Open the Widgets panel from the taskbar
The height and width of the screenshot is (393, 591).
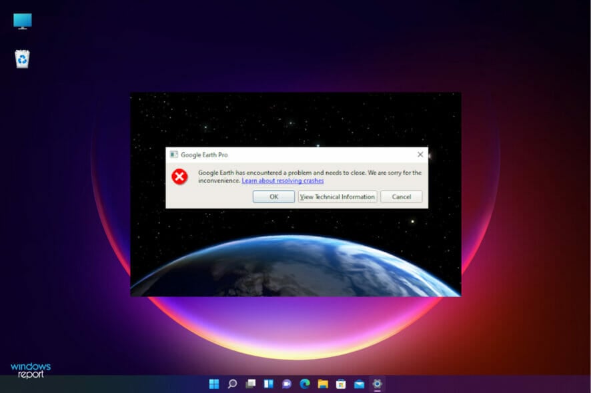[268, 384]
